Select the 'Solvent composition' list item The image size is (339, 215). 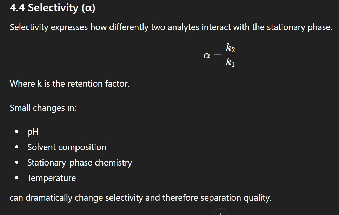[67, 147]
